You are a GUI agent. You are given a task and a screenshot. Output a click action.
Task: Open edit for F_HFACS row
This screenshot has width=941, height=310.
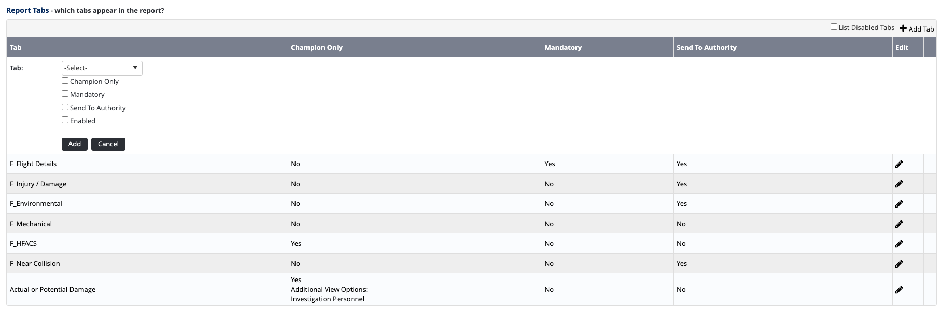(899, 244)
